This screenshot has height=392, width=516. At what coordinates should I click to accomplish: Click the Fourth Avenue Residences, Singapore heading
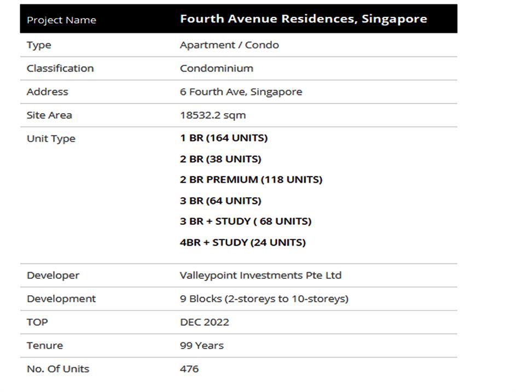click(303, 19)
